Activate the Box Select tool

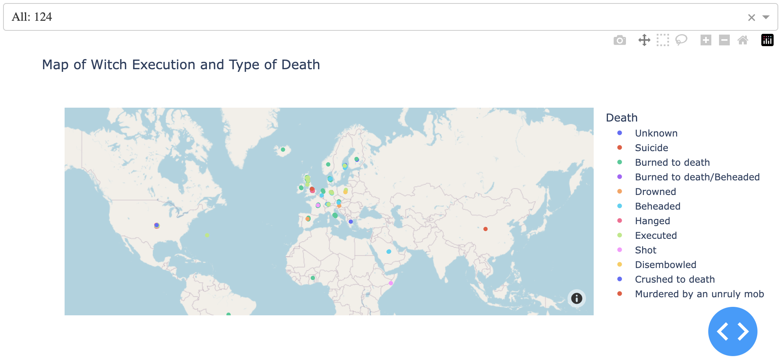(x=663, y=40)
